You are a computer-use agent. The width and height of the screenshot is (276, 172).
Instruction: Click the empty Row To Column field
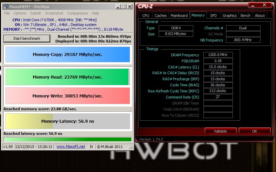[x=218, y=115]
